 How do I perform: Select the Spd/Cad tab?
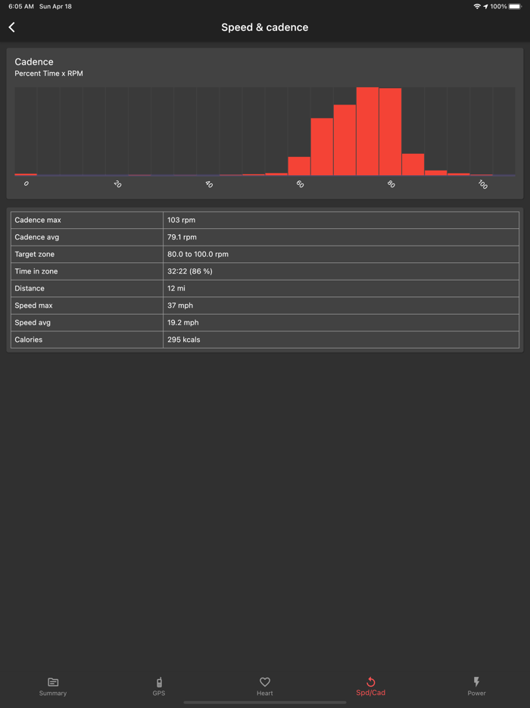pyautogui.click(x=371, y=687)
